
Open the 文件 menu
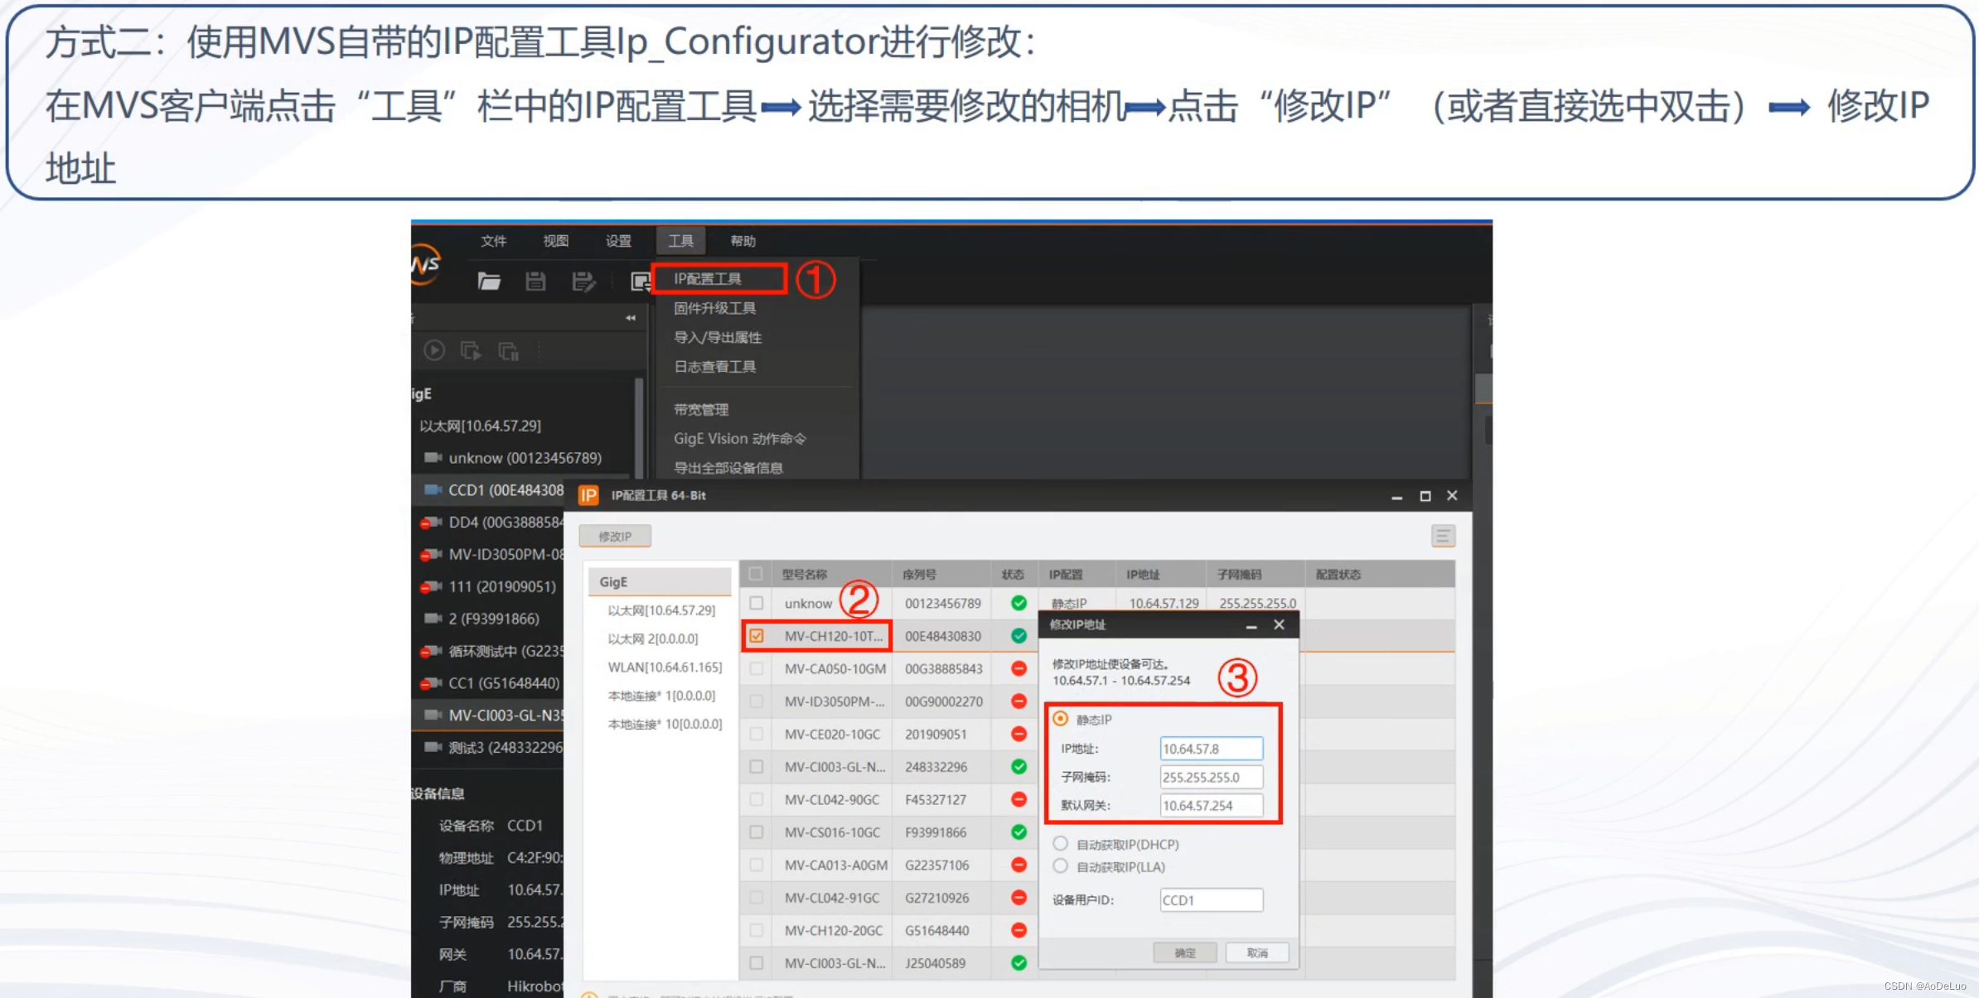[493, 241]
